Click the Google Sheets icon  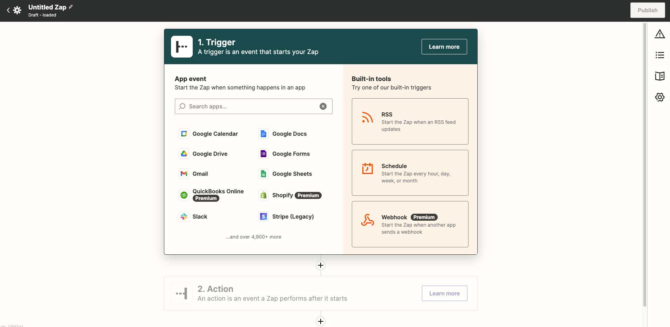[264, 174]
